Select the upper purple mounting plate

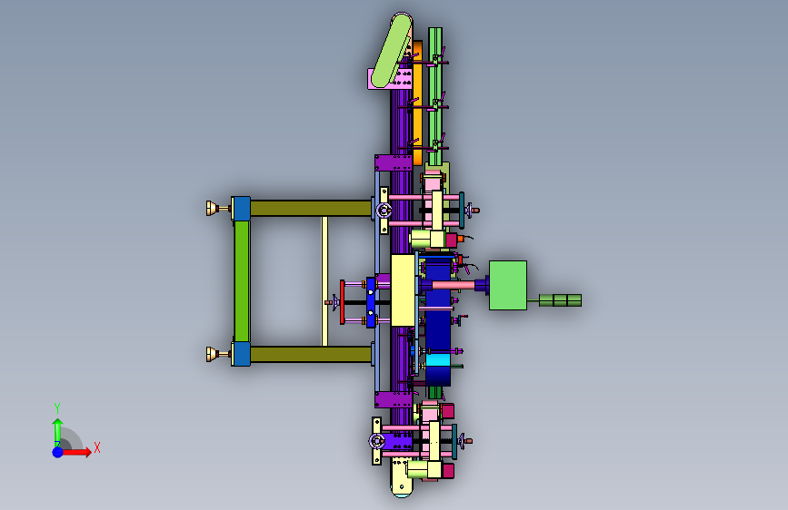pyautogui.click(x=394, y=162)
